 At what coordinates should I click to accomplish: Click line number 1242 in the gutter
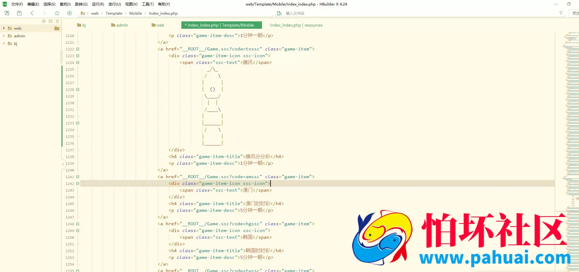coord(70,184)
